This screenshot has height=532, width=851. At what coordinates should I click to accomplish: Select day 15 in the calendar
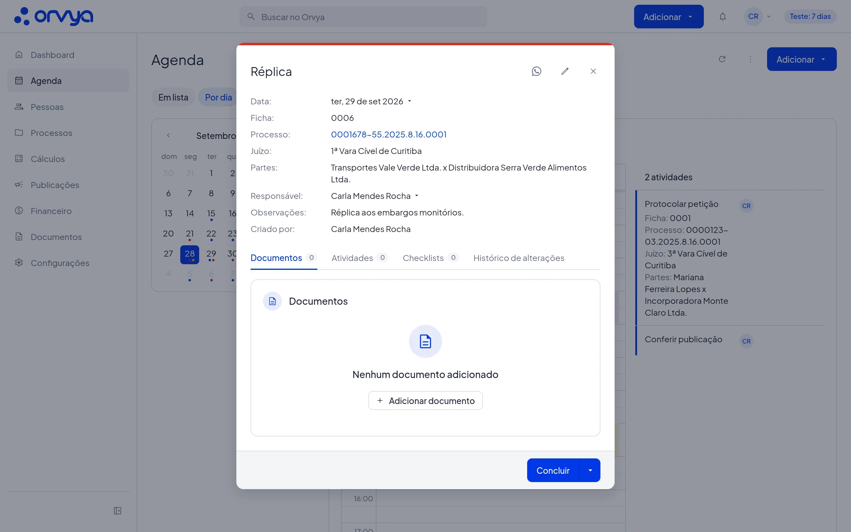click(211, 214)
